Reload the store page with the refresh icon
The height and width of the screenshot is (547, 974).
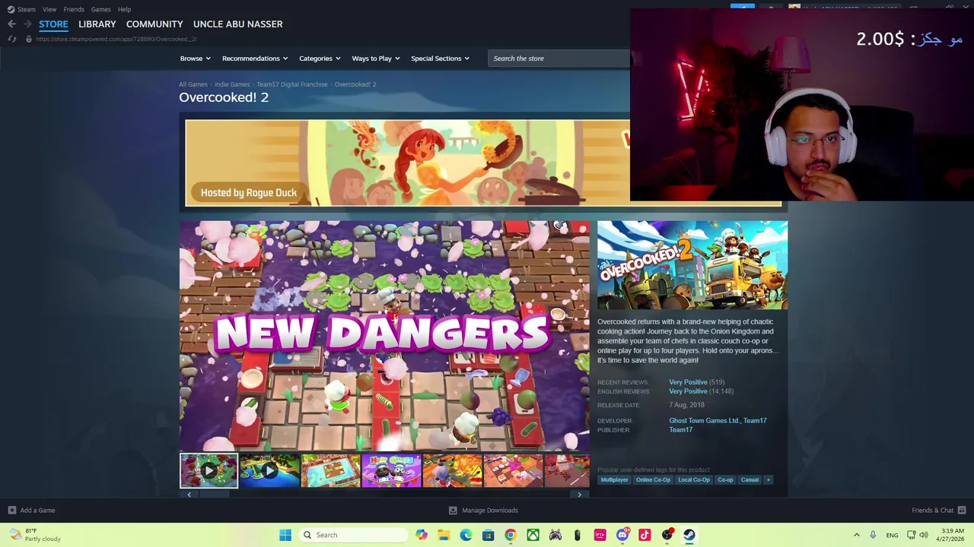coord(11,39)
